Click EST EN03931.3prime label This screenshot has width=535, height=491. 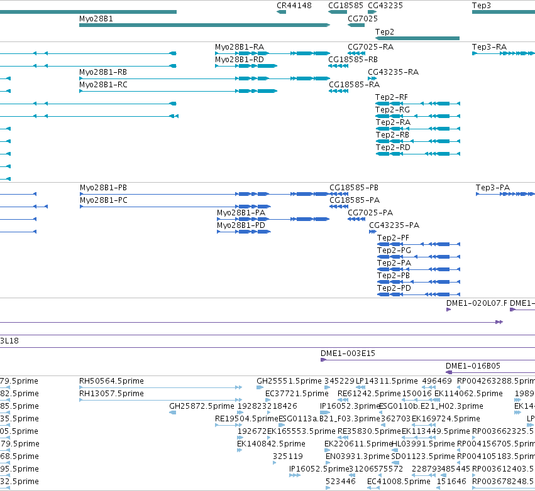pos(357,456)
